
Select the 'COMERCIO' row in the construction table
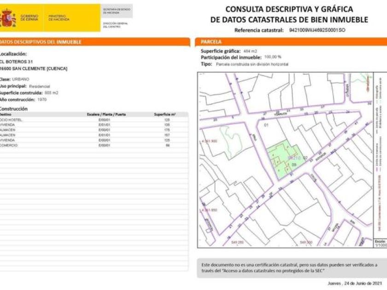94,145
